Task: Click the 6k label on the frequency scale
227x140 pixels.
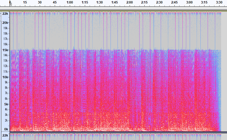Action: tap(6, 99)
